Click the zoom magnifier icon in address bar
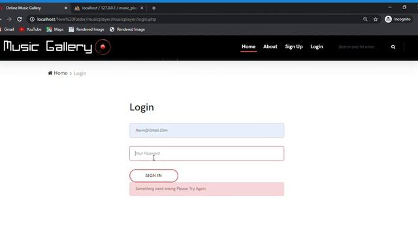 pos(365,19)
